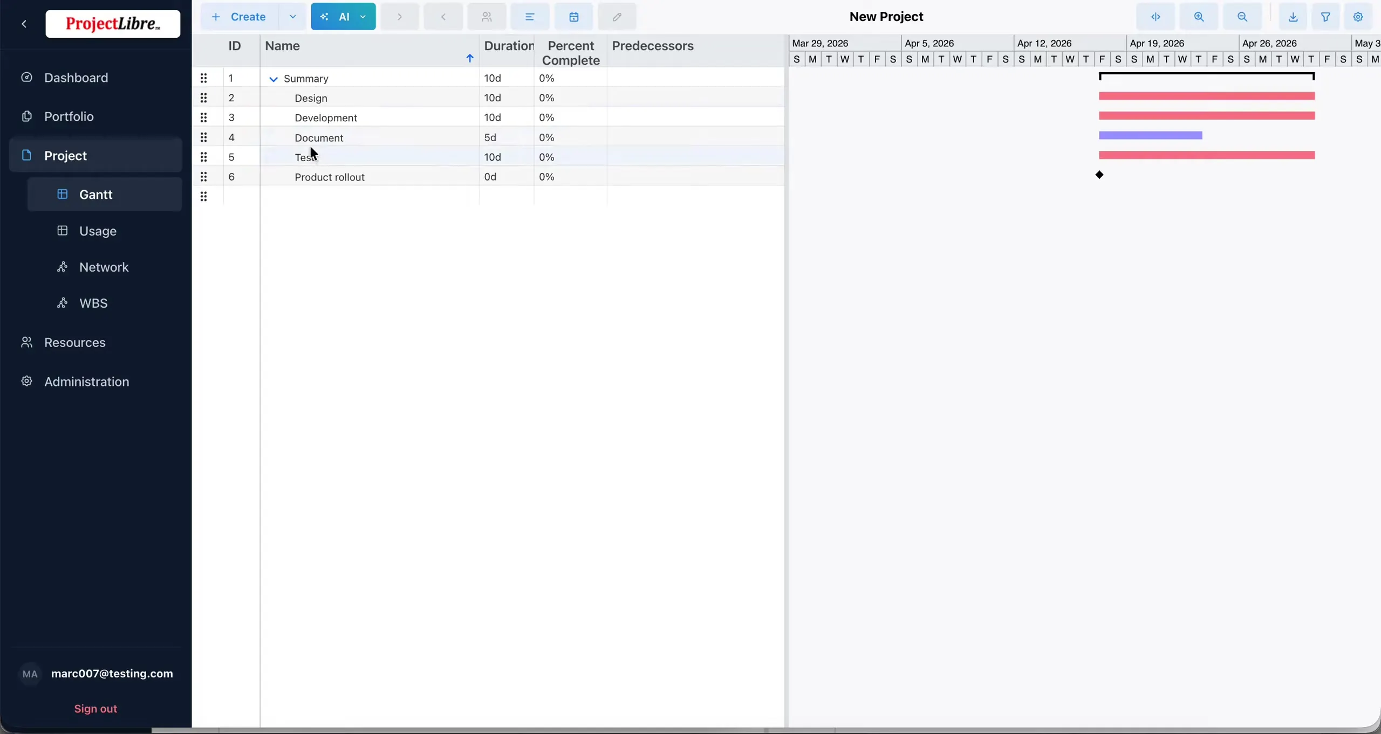
Task: Click the outdent task left-arrow toolbar icon
Action: (x=443, y=17)
